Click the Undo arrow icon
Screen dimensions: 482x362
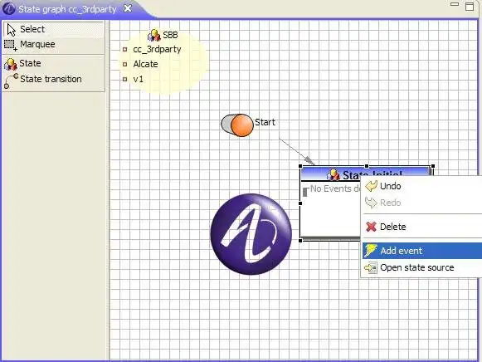[371, 186]
